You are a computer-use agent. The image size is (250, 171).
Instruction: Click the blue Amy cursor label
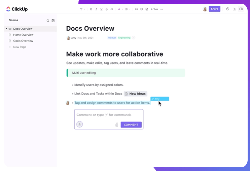159,99
